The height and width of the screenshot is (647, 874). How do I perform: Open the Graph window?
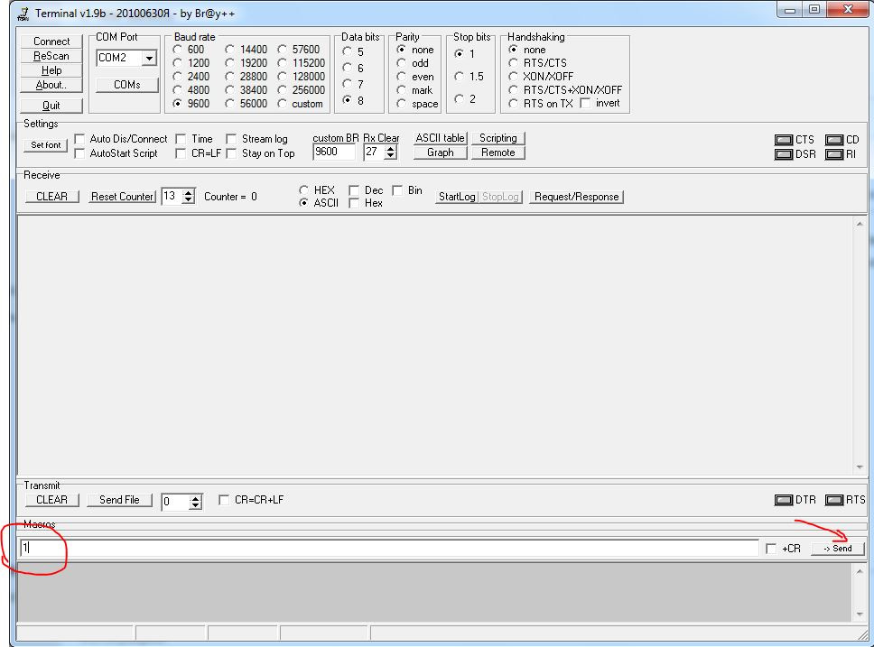coord(441,153)
